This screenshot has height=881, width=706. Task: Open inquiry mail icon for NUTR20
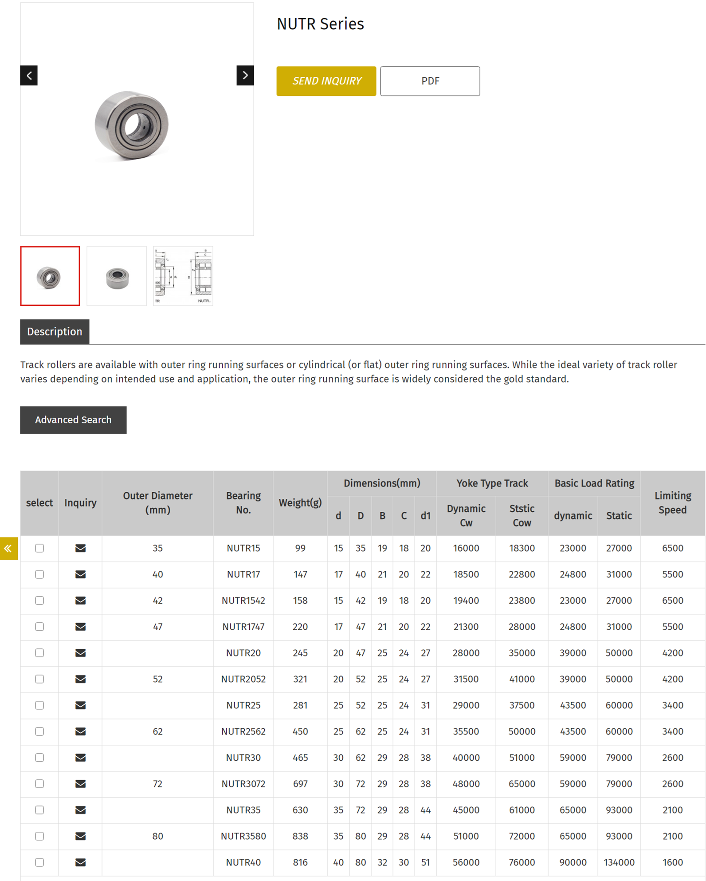pos(80,653)
